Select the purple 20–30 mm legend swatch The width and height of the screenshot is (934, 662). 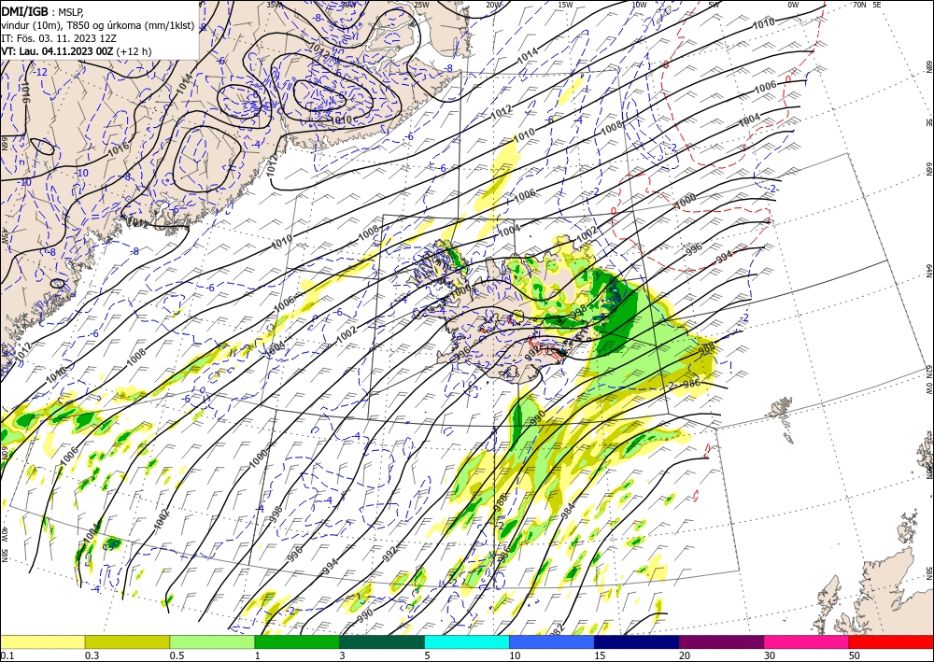[x=721, y=641]
